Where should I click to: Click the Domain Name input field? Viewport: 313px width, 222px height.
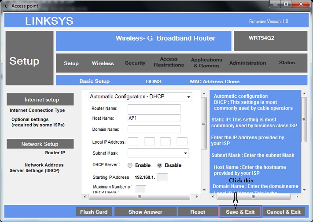[154, 129]
